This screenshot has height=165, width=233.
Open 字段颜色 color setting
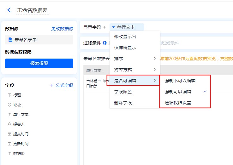tap(123, 92)
